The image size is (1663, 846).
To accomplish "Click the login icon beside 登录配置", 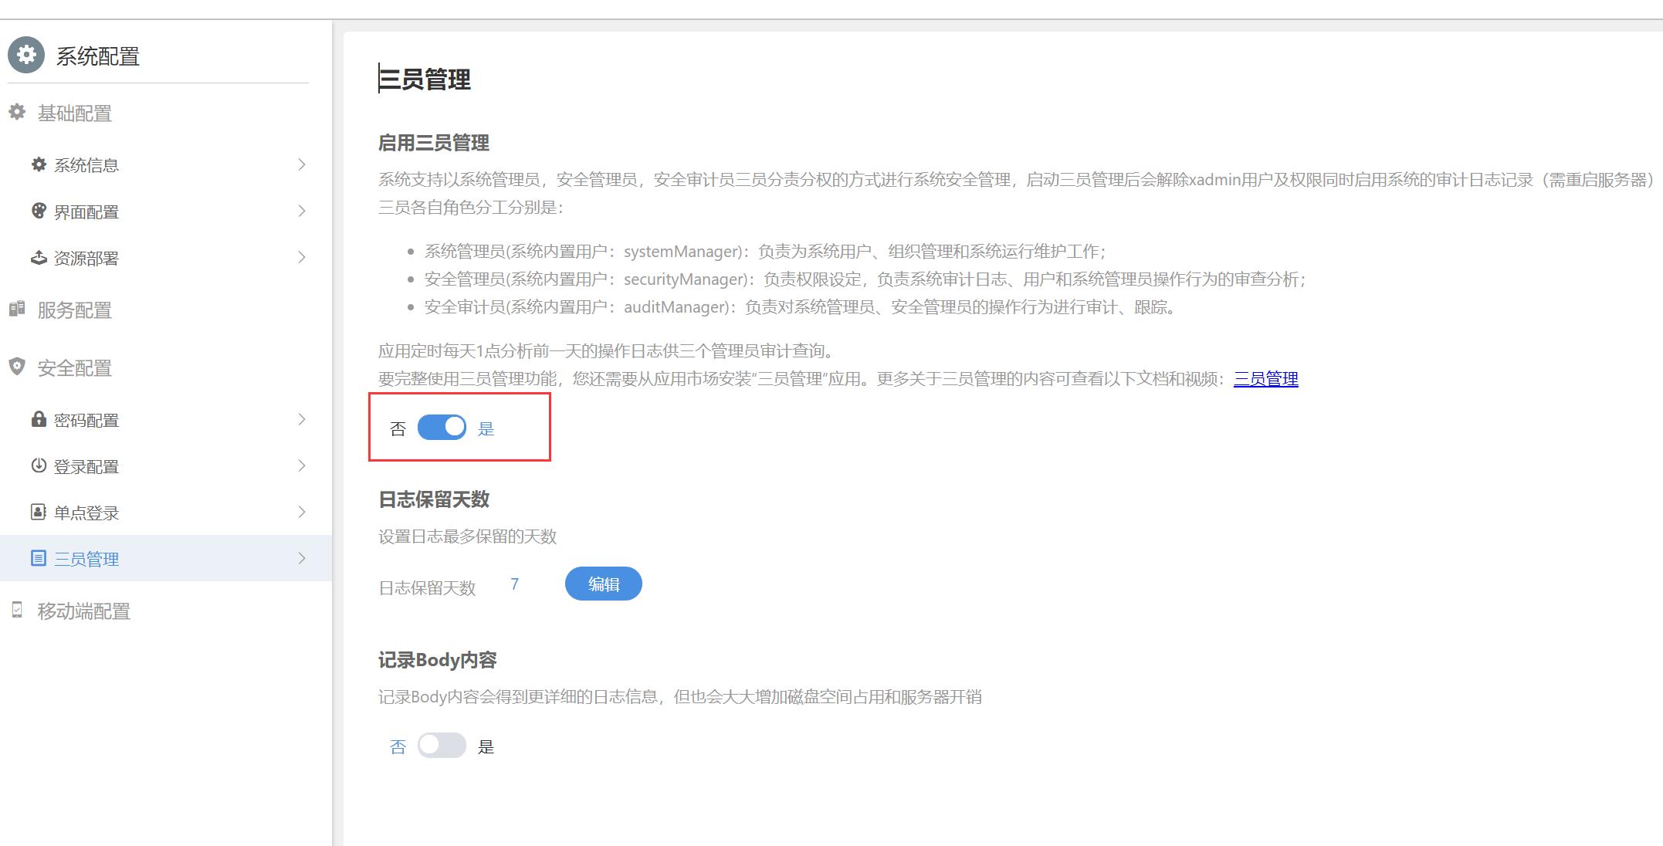I will click(x=39, y=465).
